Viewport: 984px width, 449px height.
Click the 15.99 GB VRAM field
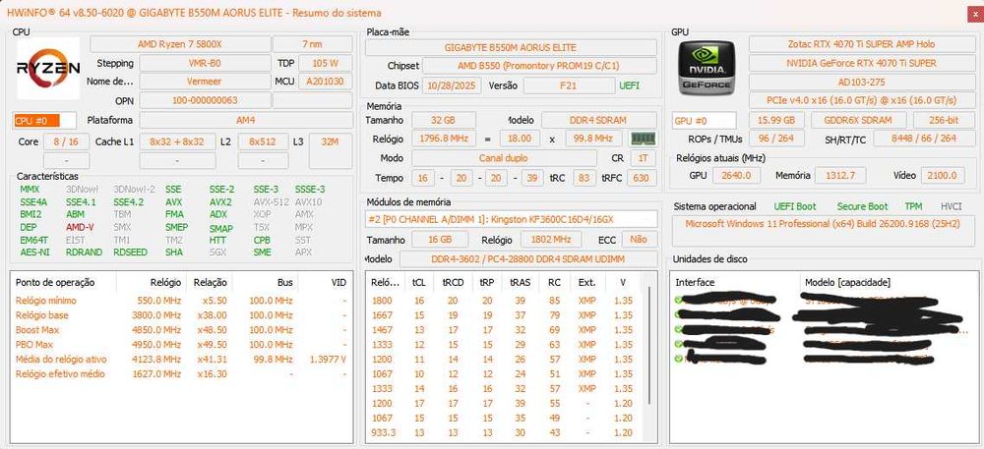pos(777,120)
